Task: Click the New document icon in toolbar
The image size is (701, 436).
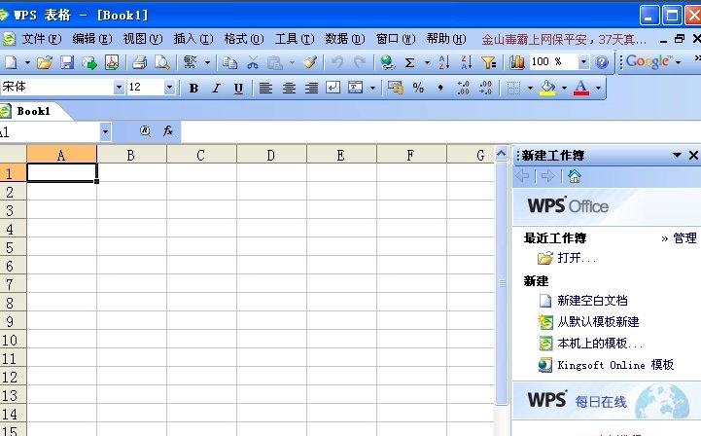Action: 11,62
